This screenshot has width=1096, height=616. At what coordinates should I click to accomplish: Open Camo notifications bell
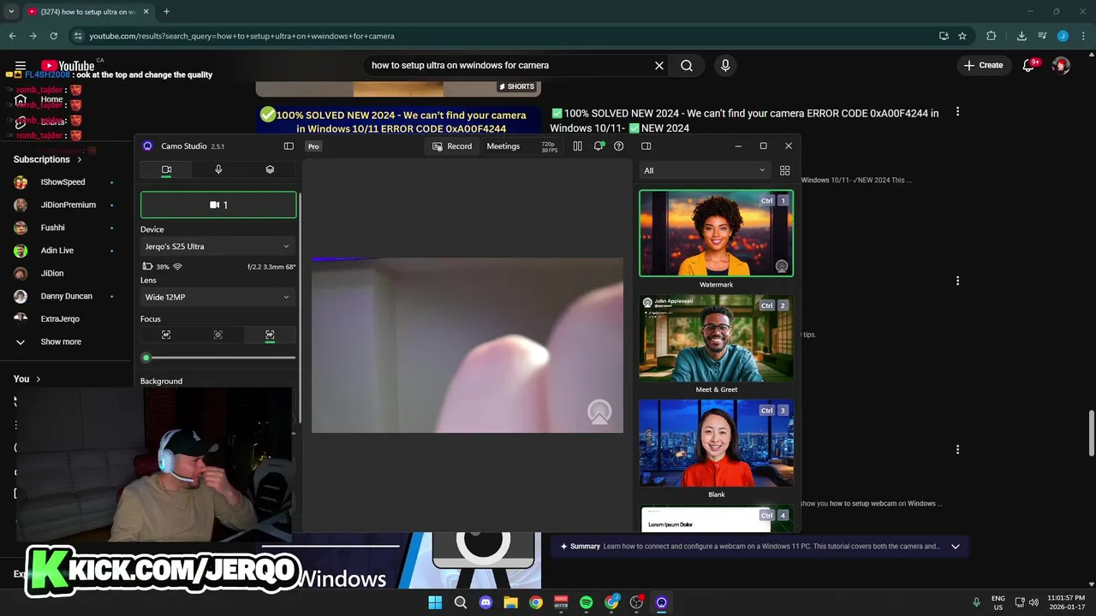coord(599,146)
